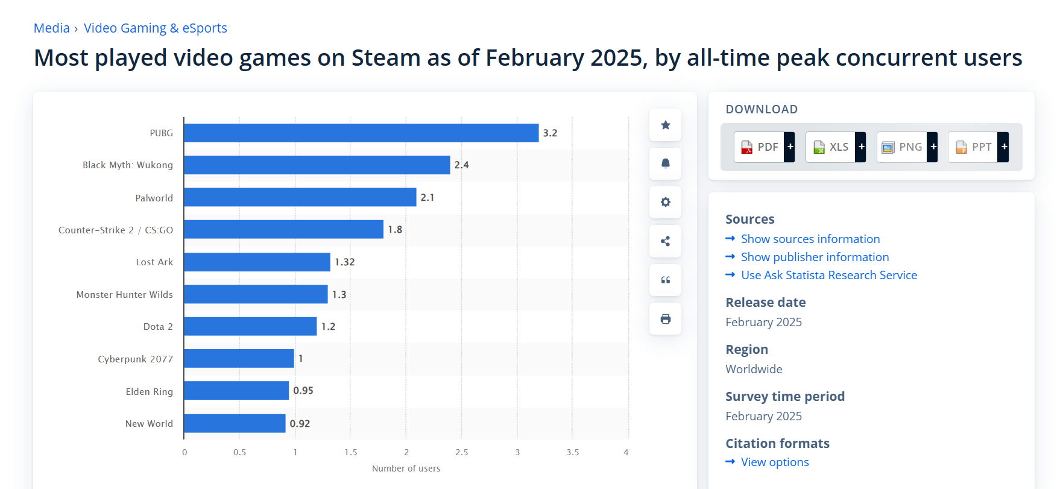Click the Black Myth: Wukong bar
Screen dimensions: 1063x489
pos(317,165)
